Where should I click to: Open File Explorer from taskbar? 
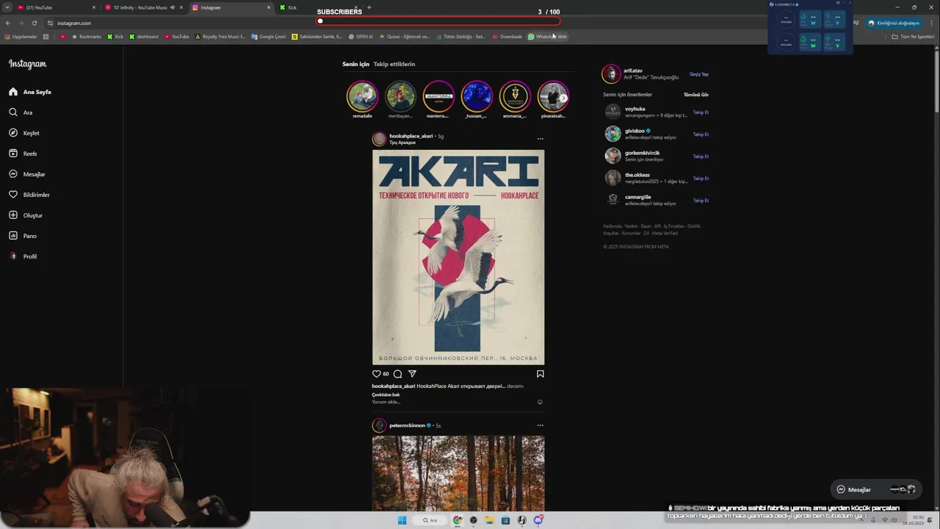489,520
